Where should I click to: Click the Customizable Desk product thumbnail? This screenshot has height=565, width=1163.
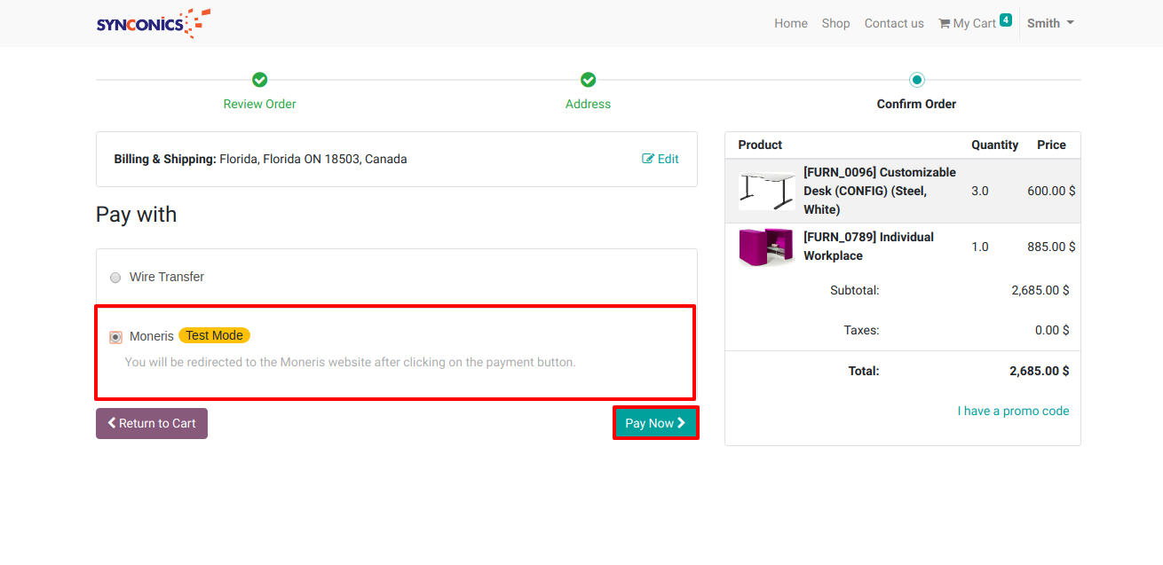(766, 191)
